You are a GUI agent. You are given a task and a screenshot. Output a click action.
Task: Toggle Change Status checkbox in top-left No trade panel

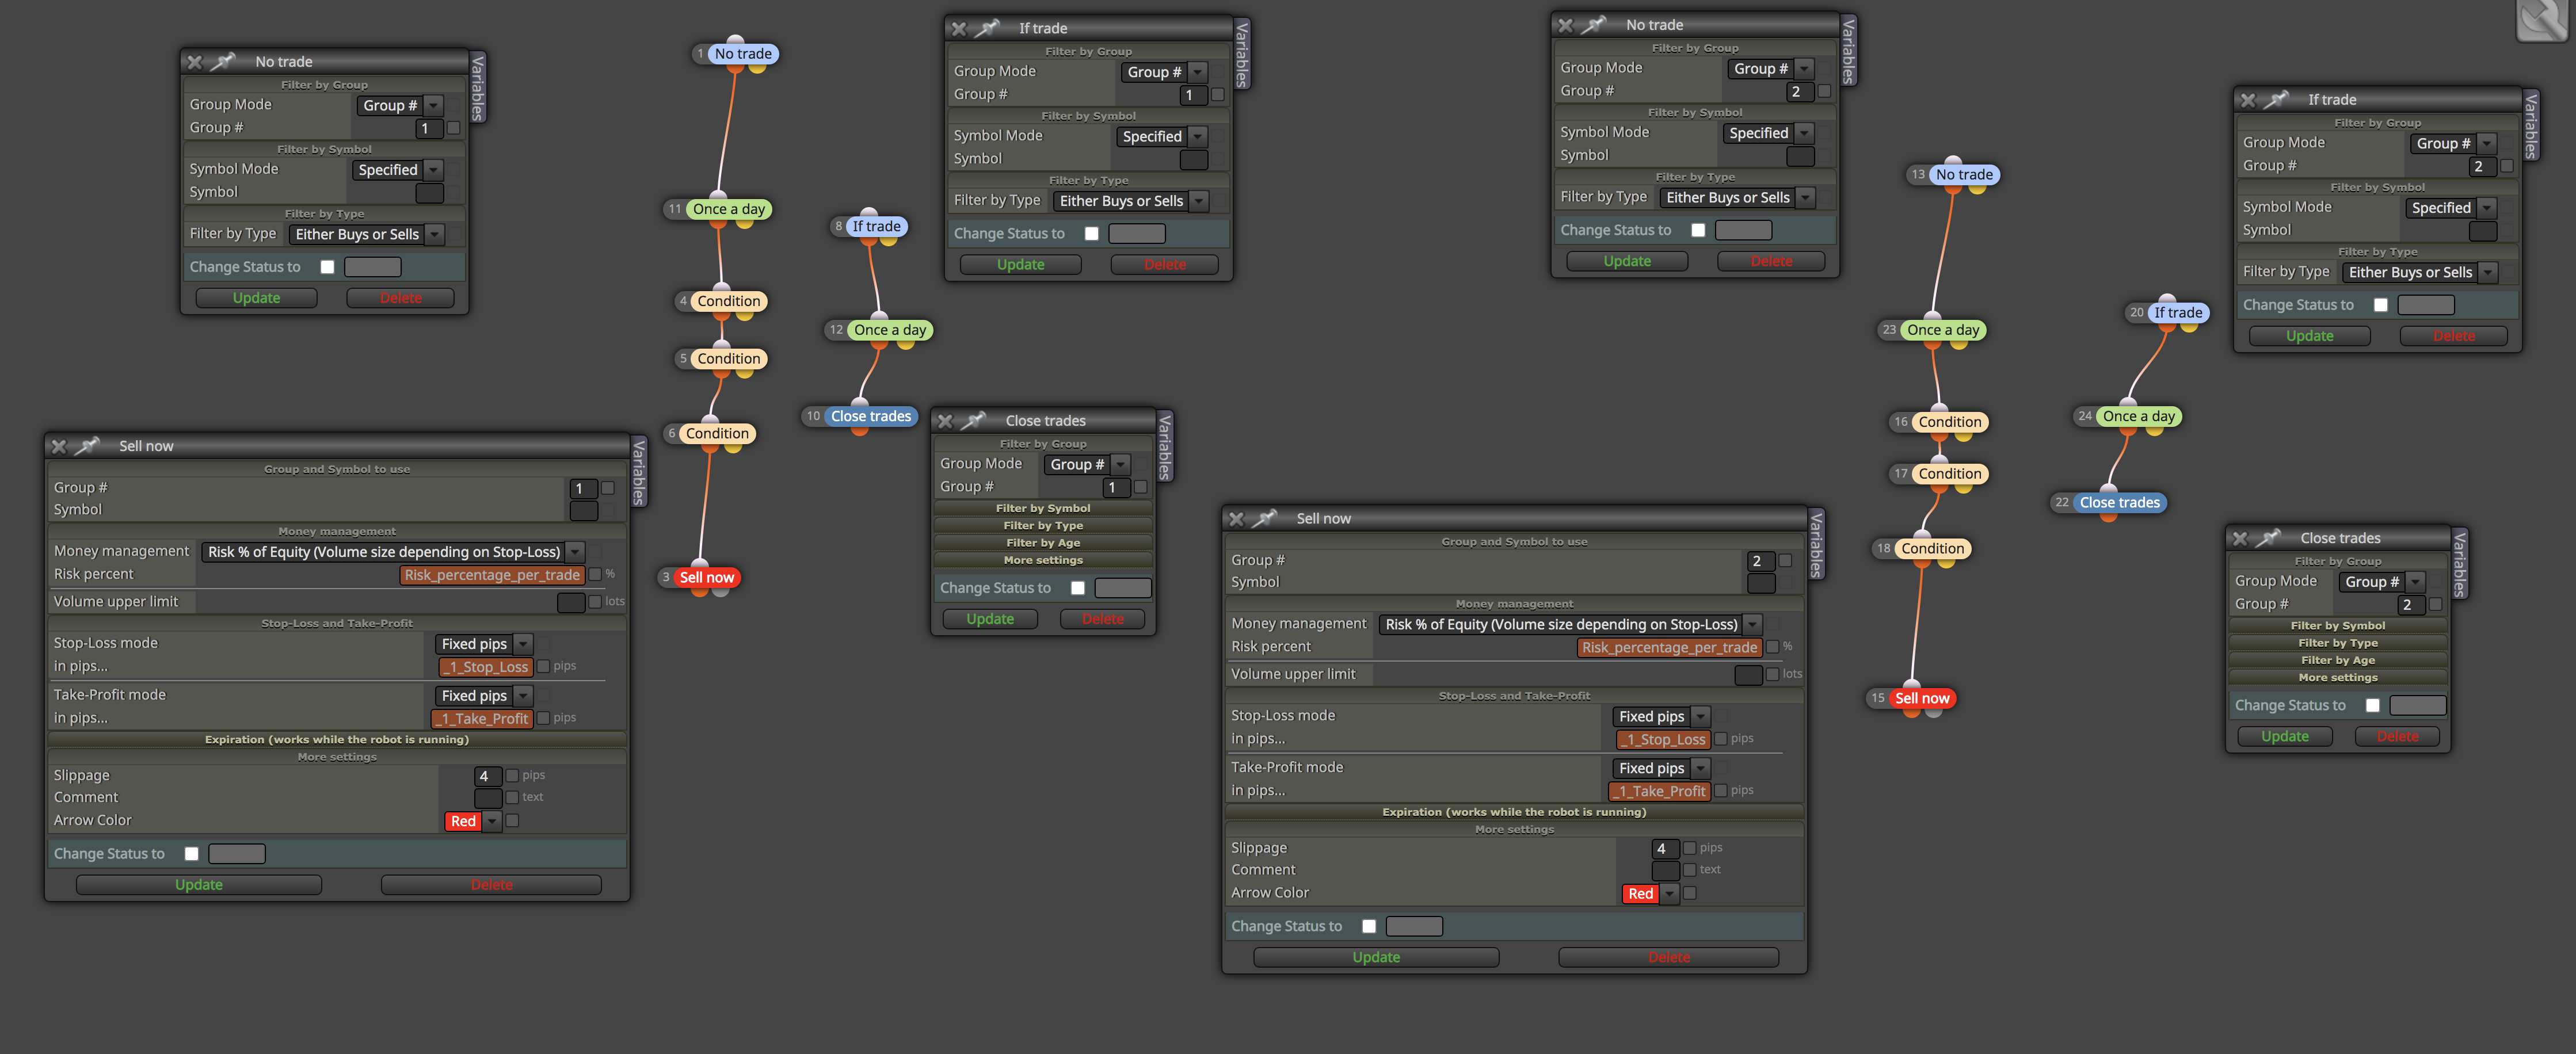coord(327,267)
